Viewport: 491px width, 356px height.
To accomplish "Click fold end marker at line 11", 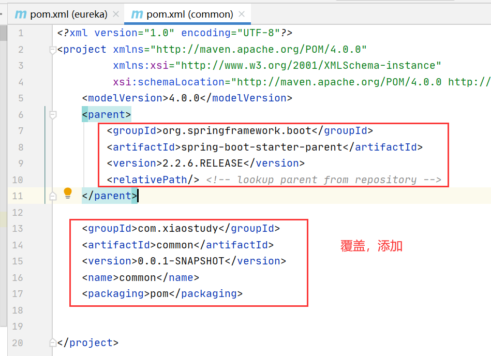I will [x=53, y=196].
